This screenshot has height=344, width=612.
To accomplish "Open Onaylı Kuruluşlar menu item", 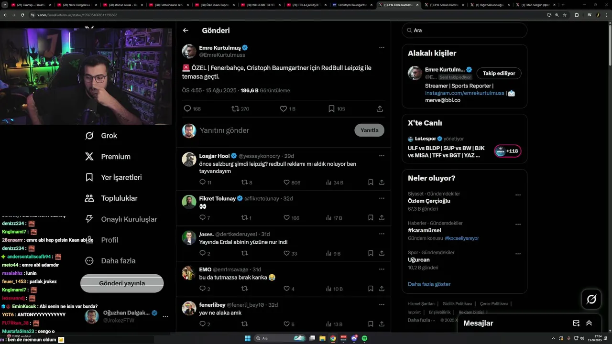I will 120,219.
